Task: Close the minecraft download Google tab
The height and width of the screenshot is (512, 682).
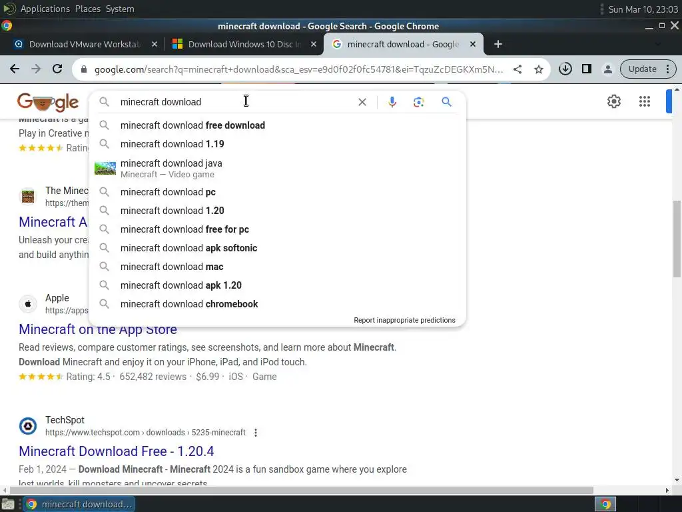Action: pos(473,45)
